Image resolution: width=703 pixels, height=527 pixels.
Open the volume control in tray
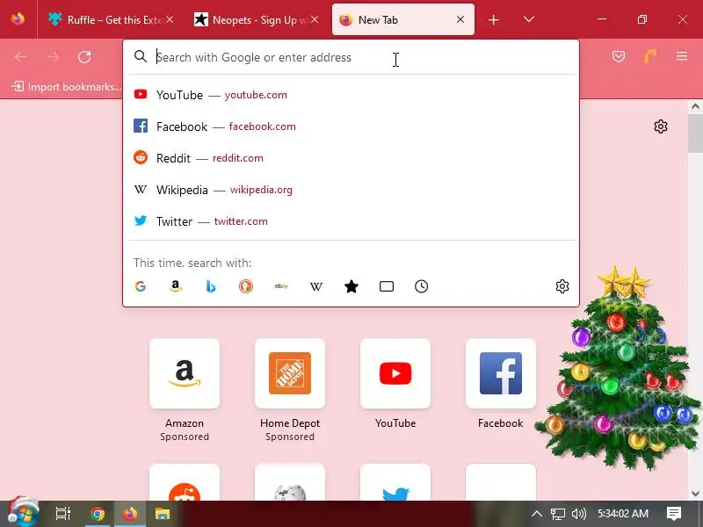coord(579,514)
